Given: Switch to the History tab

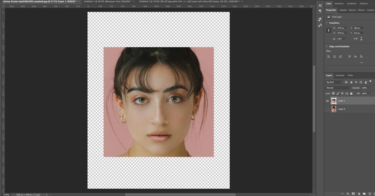Looking at the screenshot, I should click(361, 10).
